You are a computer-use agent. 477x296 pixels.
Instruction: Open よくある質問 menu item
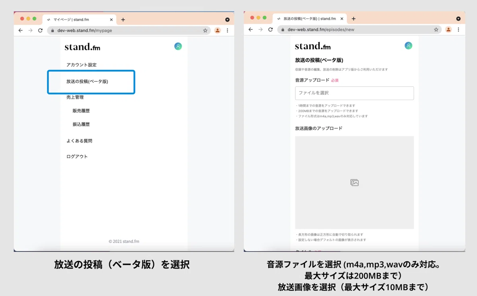click(x=79, y=141)
